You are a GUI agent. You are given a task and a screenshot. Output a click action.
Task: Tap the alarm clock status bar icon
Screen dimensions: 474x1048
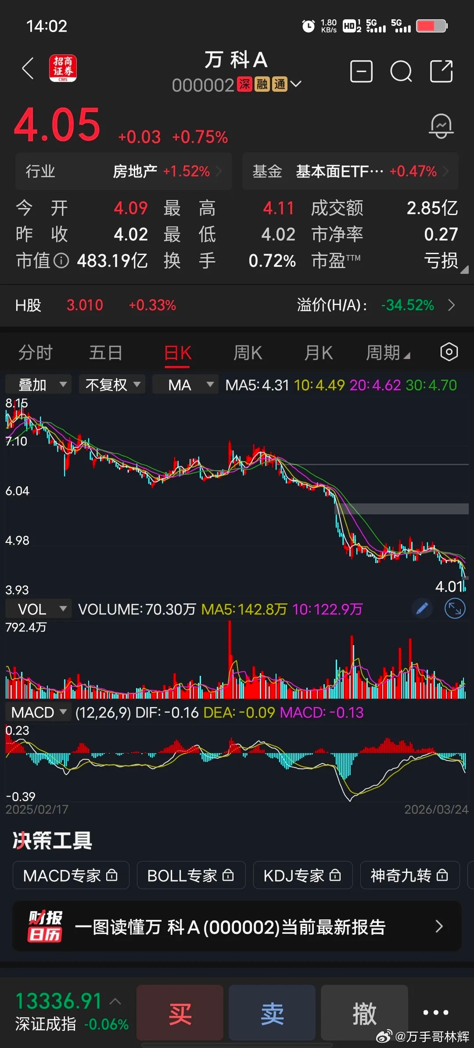[309, 26]
